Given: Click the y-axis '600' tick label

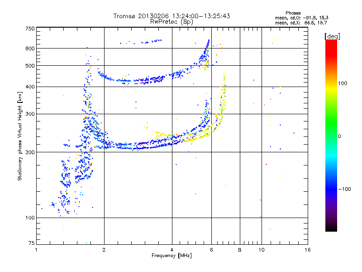Looking at the screenshot, I should (30, 49).
